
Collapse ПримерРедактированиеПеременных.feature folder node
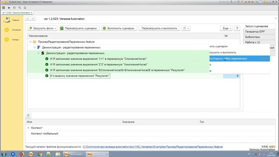(31, 42)
